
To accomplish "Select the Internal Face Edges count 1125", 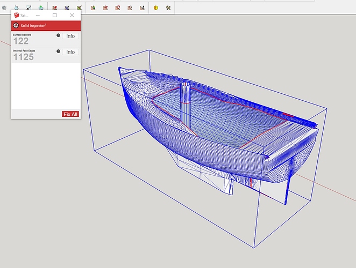I will [x=24, y=57].
